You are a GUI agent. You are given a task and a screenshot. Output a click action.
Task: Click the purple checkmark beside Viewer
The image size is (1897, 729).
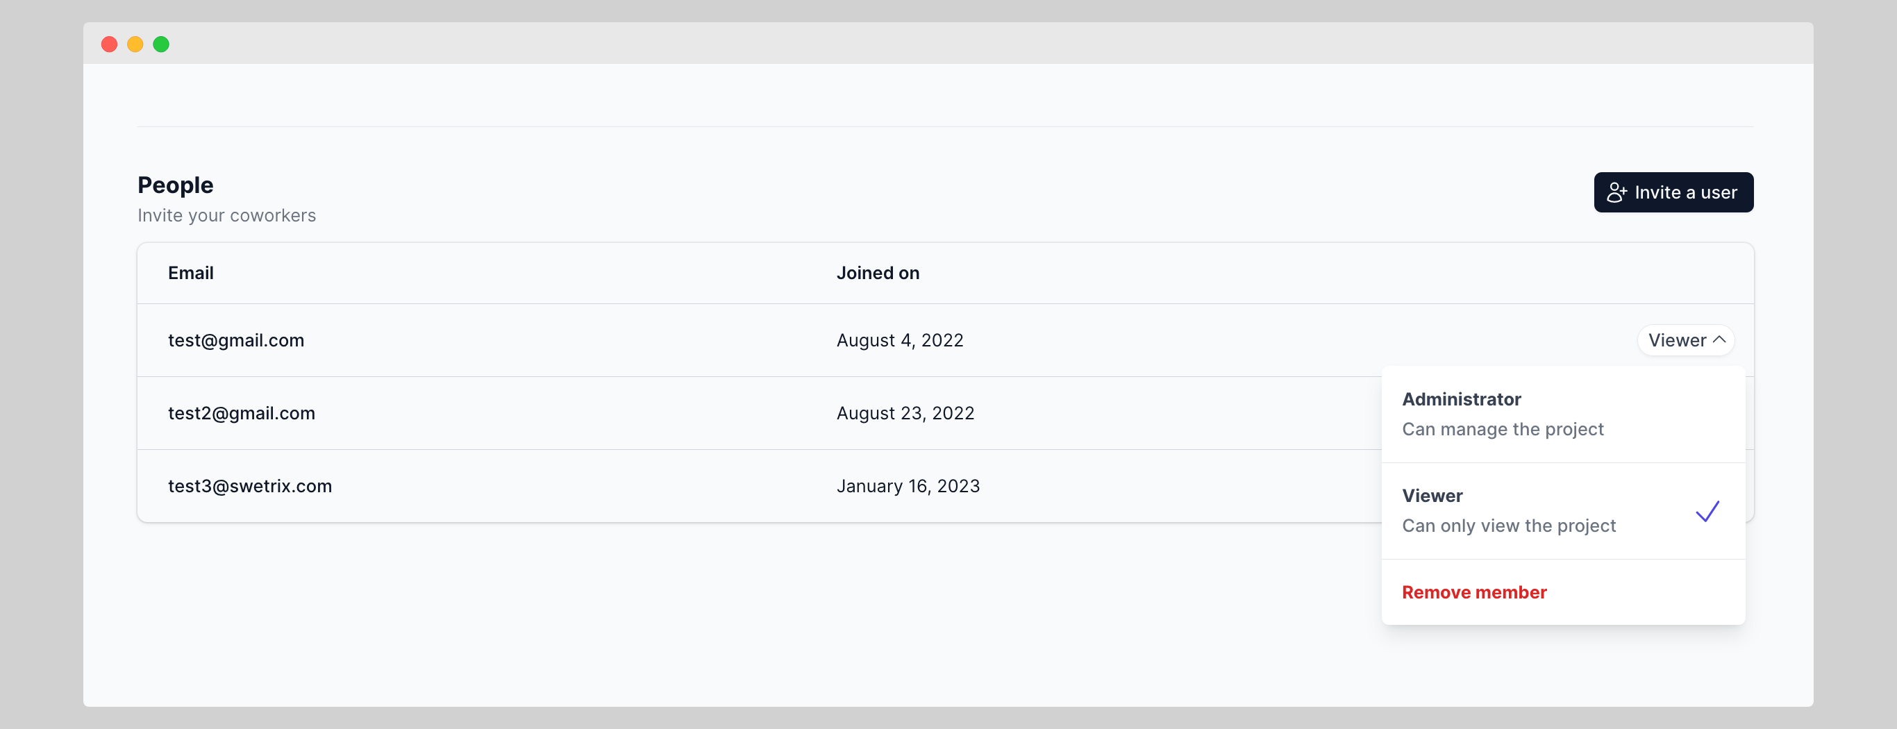(x=1707, y=511)
